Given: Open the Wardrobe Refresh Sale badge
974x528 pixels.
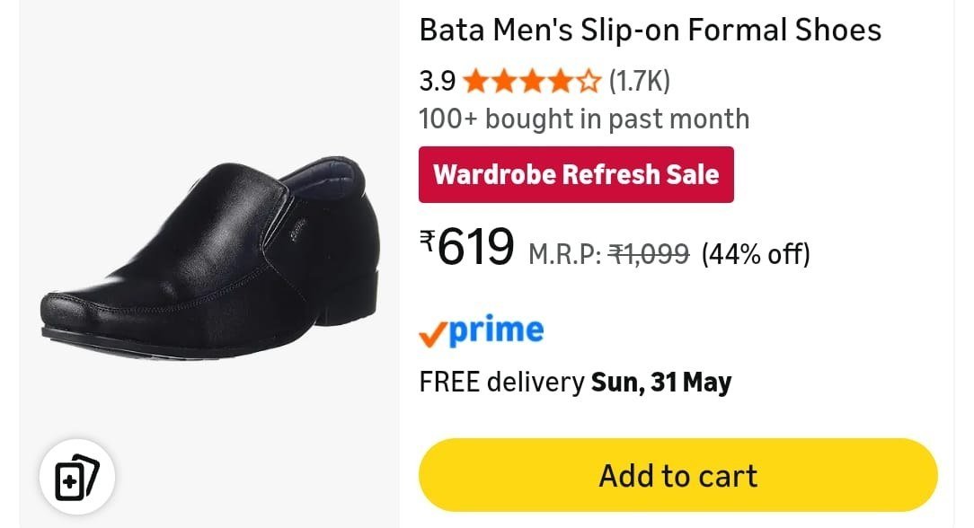Looking at the screenshot, I should coord(577,174).
